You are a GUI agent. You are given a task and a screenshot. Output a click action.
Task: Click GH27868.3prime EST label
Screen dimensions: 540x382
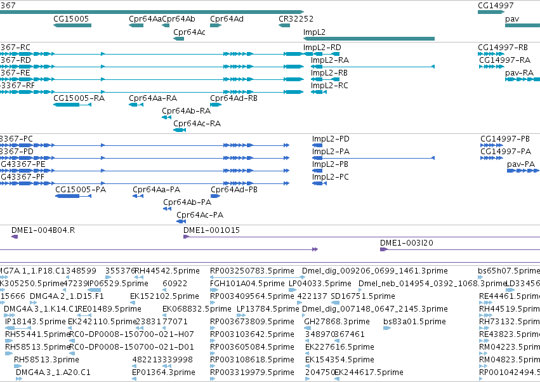coord(337,322)
